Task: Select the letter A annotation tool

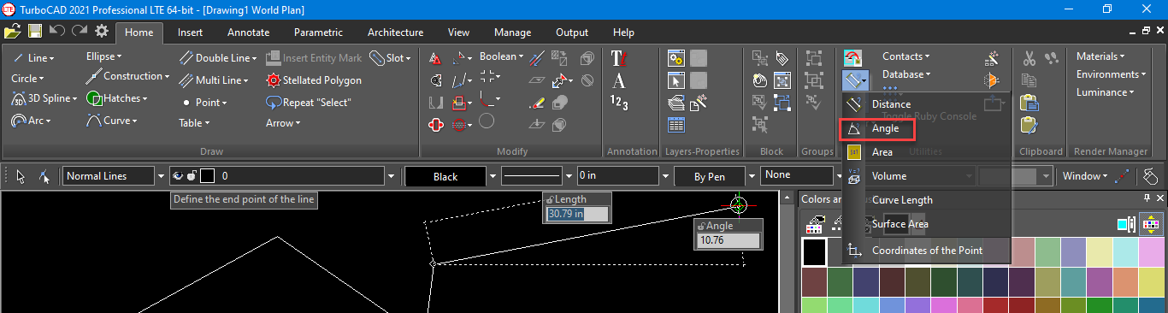Action: coord(619,81)
